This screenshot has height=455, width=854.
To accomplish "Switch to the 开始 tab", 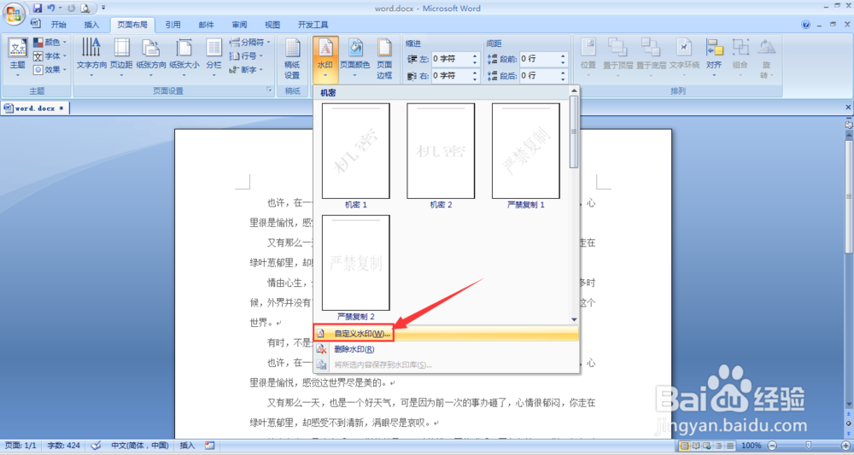I will tap(58, 25).
